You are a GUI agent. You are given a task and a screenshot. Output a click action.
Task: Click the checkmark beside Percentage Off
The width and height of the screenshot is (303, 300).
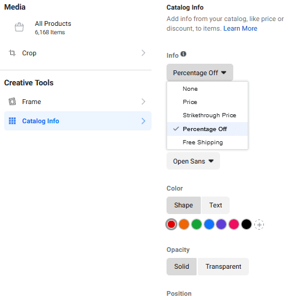(x=176, y=129)
